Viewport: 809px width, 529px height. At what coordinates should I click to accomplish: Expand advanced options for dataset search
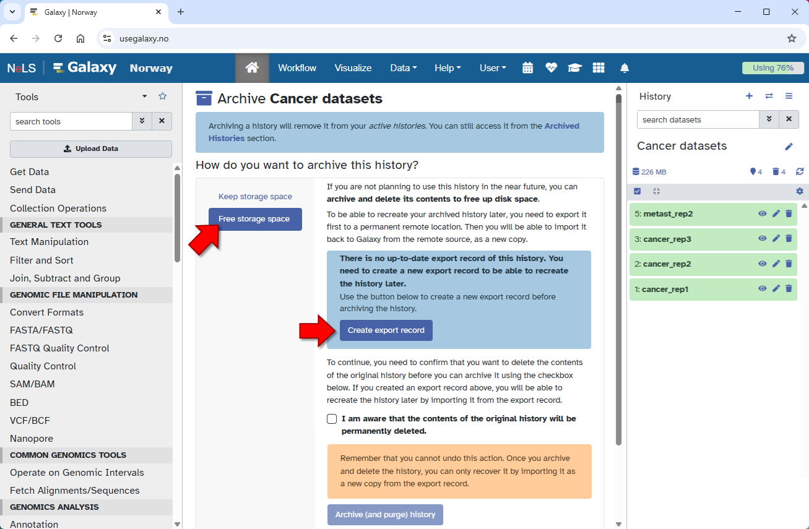point(769,119)
